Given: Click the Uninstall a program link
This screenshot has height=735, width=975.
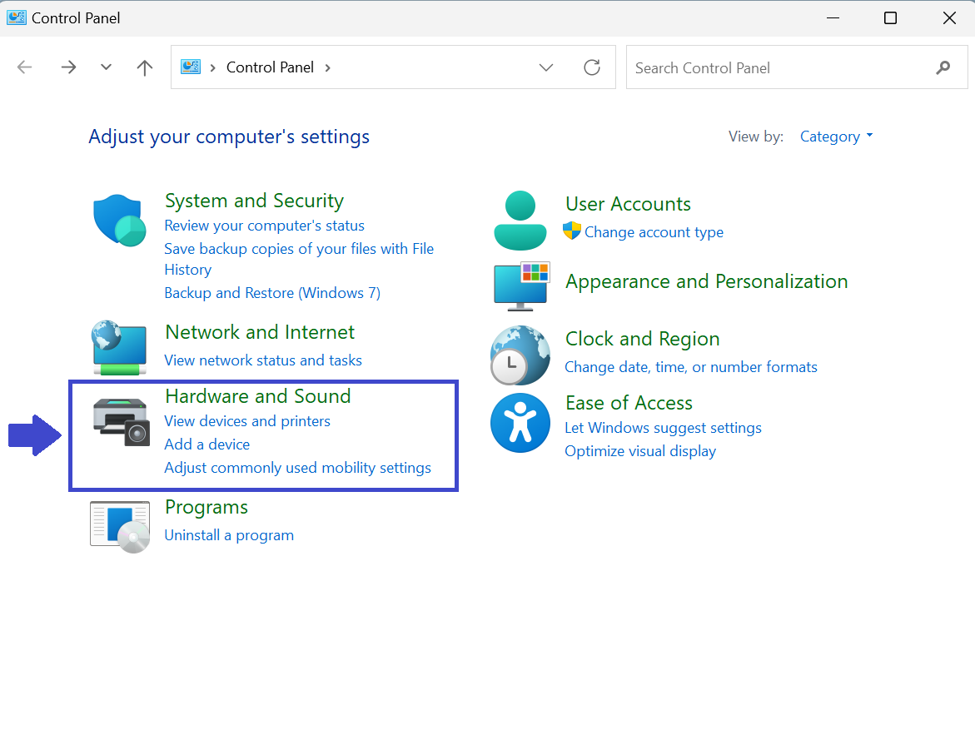Looking at the screenshot, I should [x=229, y=535].
